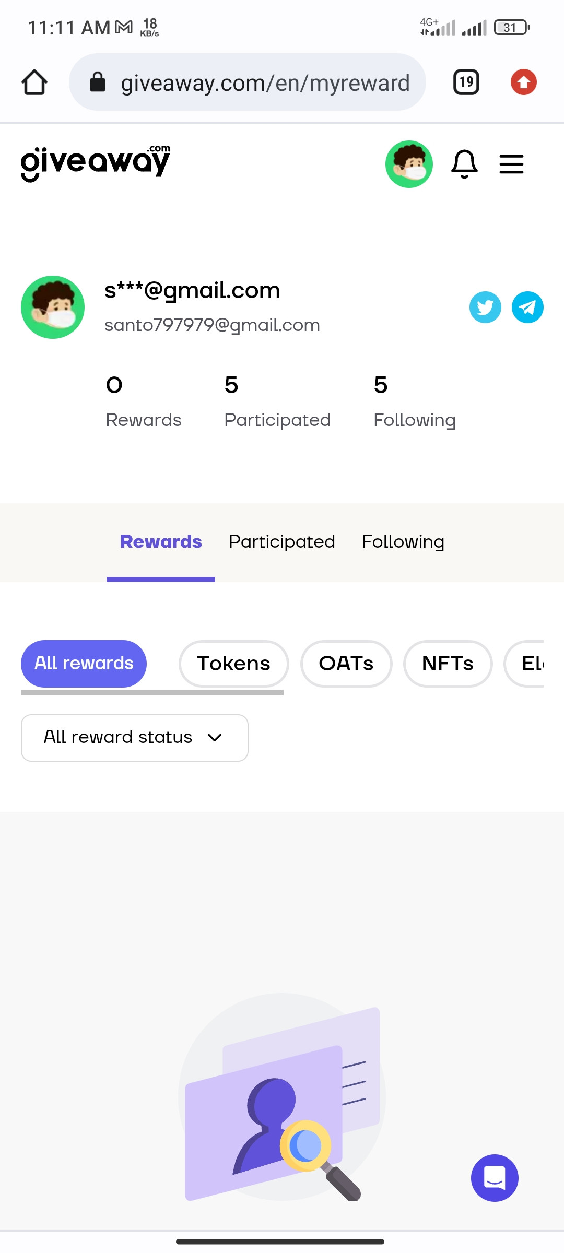Screen dimensions: 564x1253
Task: Click the horizontal filter scrollbar
Action: pos(152,692)
